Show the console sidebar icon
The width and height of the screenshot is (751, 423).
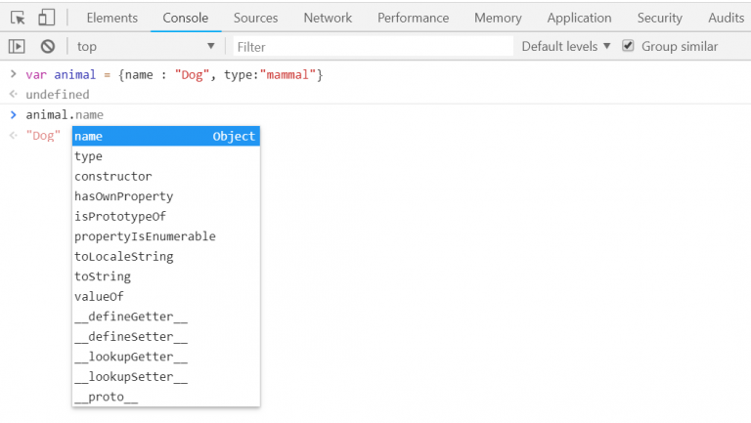tap(17, 46)
